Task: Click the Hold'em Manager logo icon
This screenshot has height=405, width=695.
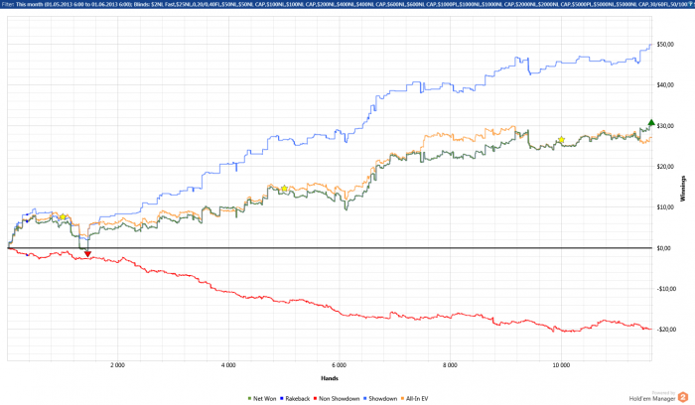Action: 683,397
